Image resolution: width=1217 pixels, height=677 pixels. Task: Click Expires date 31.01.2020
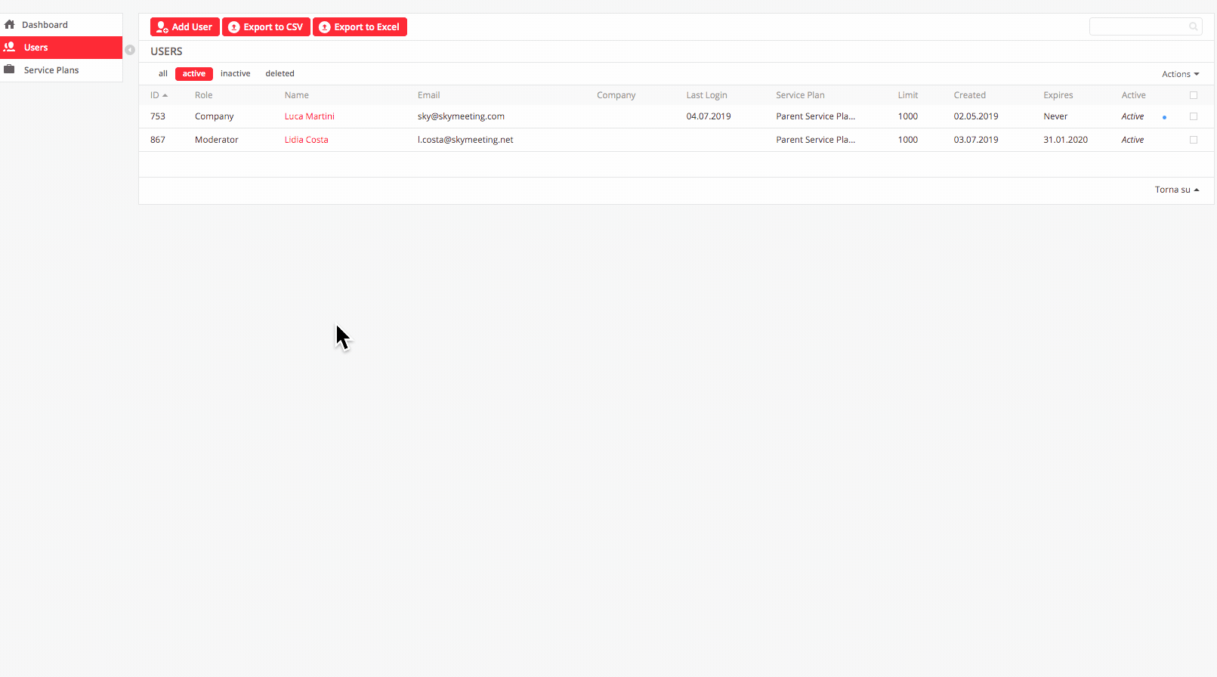click(1065, 140)
